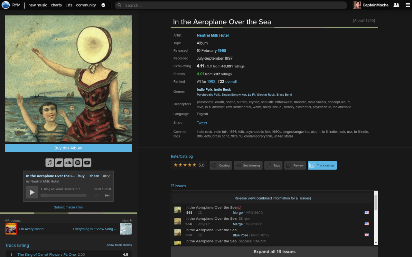The width and height of the screenshot is (412, 257).
Task: Click the share link in the Bandcamp player
Action: pos(94,176)
